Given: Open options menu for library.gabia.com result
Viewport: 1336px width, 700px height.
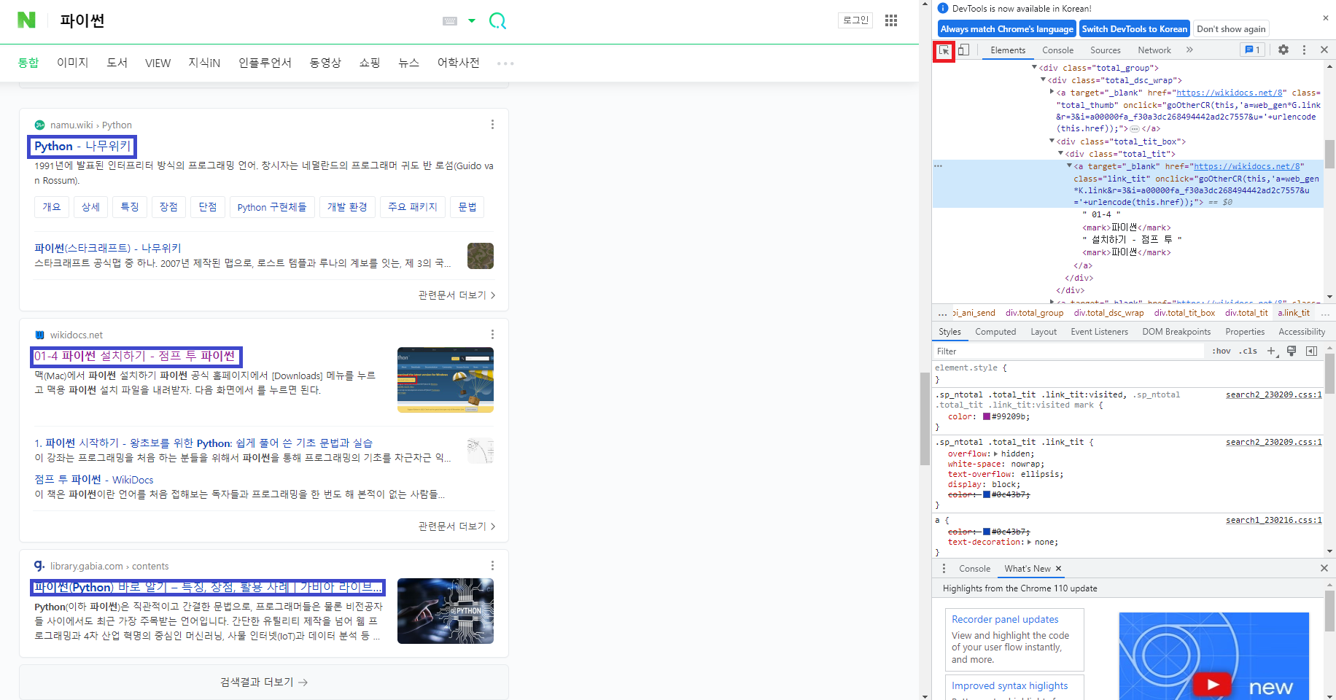Looking at the screenshot, I should [493, 566].
